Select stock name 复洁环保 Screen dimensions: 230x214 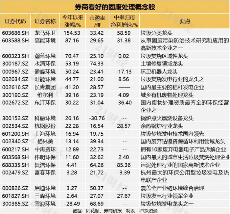tap(45, 165)
